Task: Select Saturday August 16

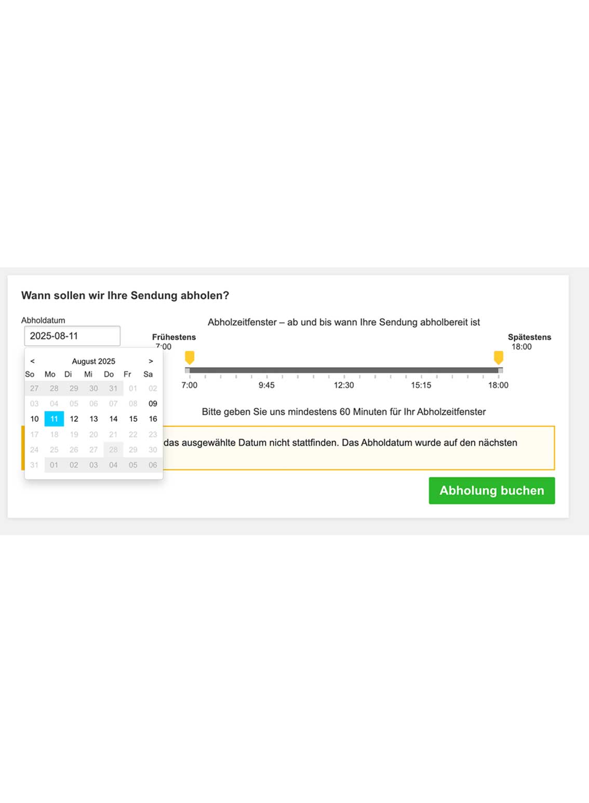Action: click(153, 419)
